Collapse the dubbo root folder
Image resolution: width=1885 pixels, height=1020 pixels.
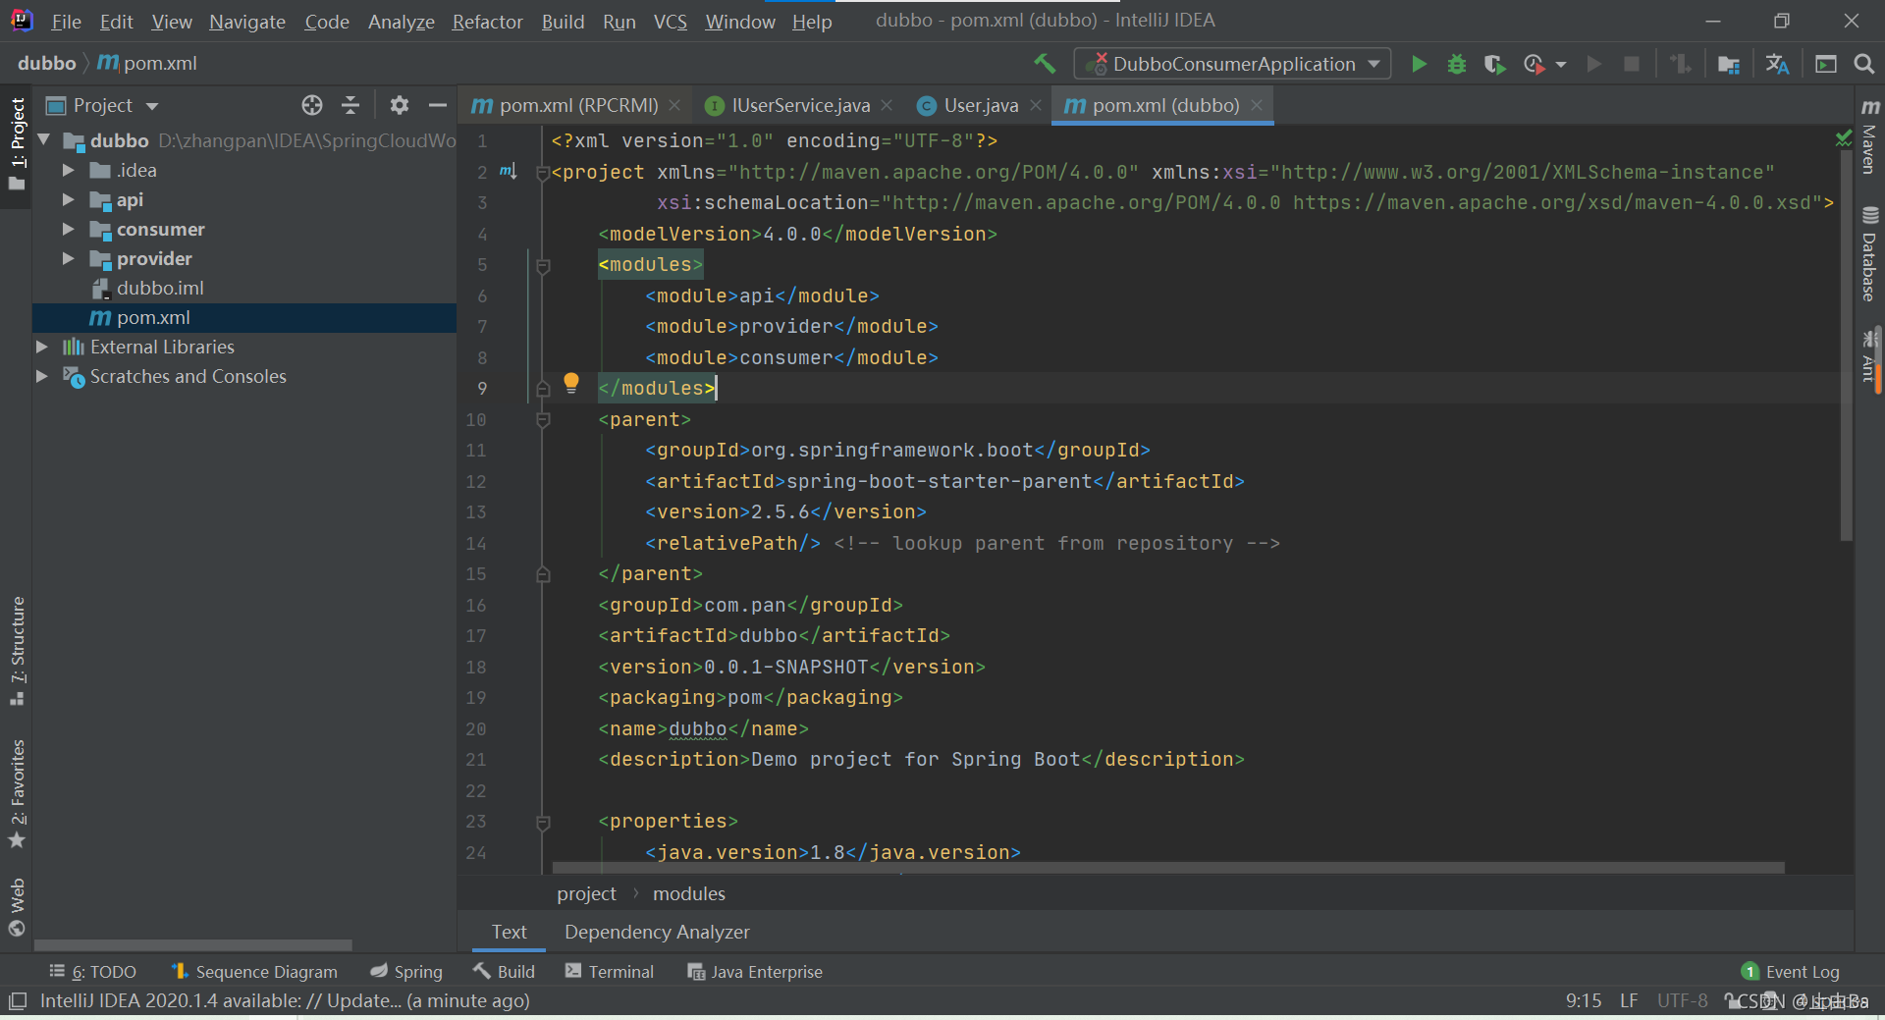[x=43, y=140]
